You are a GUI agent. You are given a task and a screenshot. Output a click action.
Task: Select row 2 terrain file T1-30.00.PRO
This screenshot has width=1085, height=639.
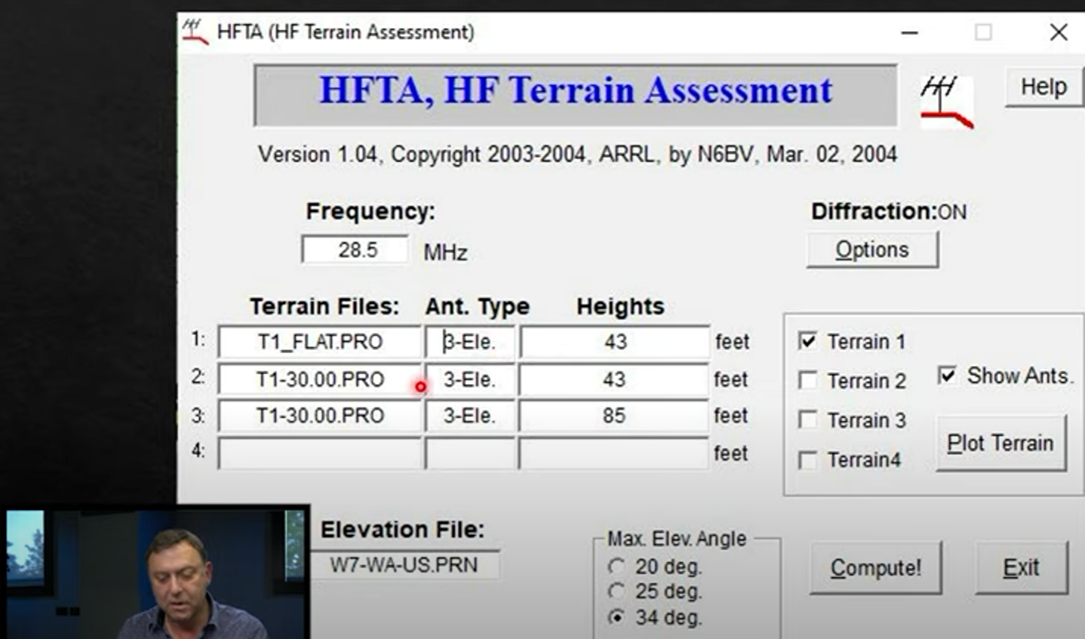(x=320, y=379)
